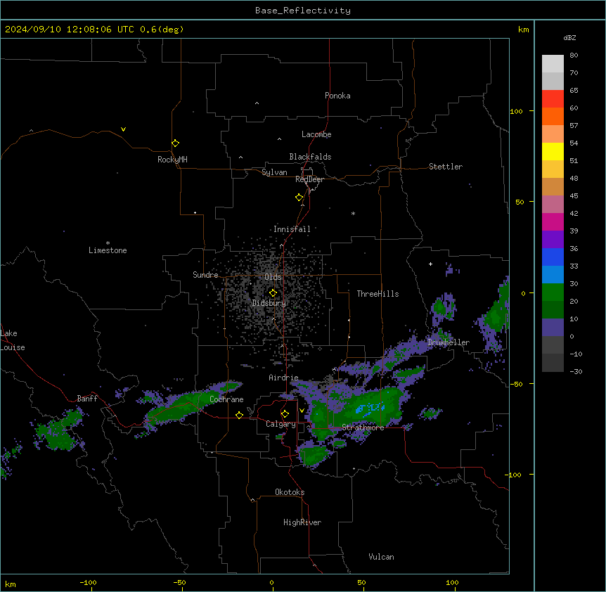Viewport: 606px width, 592px height.
Task: Select the Limestone label
Action: pos(108,250)
